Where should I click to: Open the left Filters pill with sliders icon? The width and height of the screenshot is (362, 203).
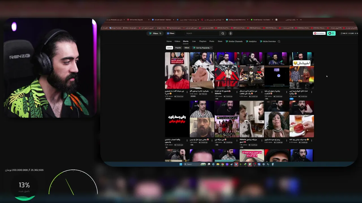(x=155, y=33)
